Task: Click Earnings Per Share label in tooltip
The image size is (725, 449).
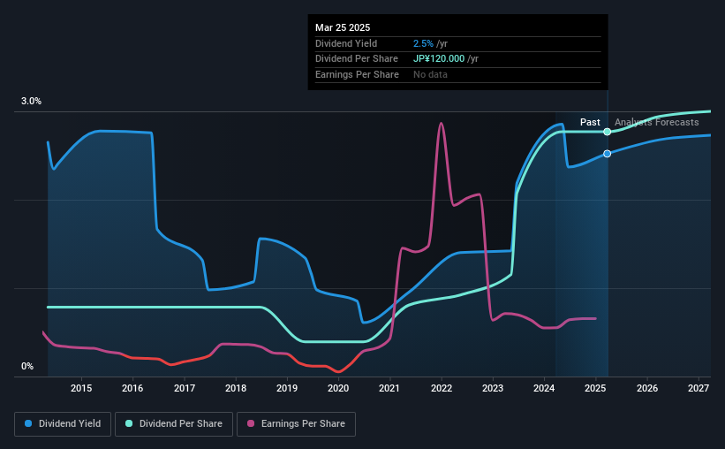Action: pos(357,74)
